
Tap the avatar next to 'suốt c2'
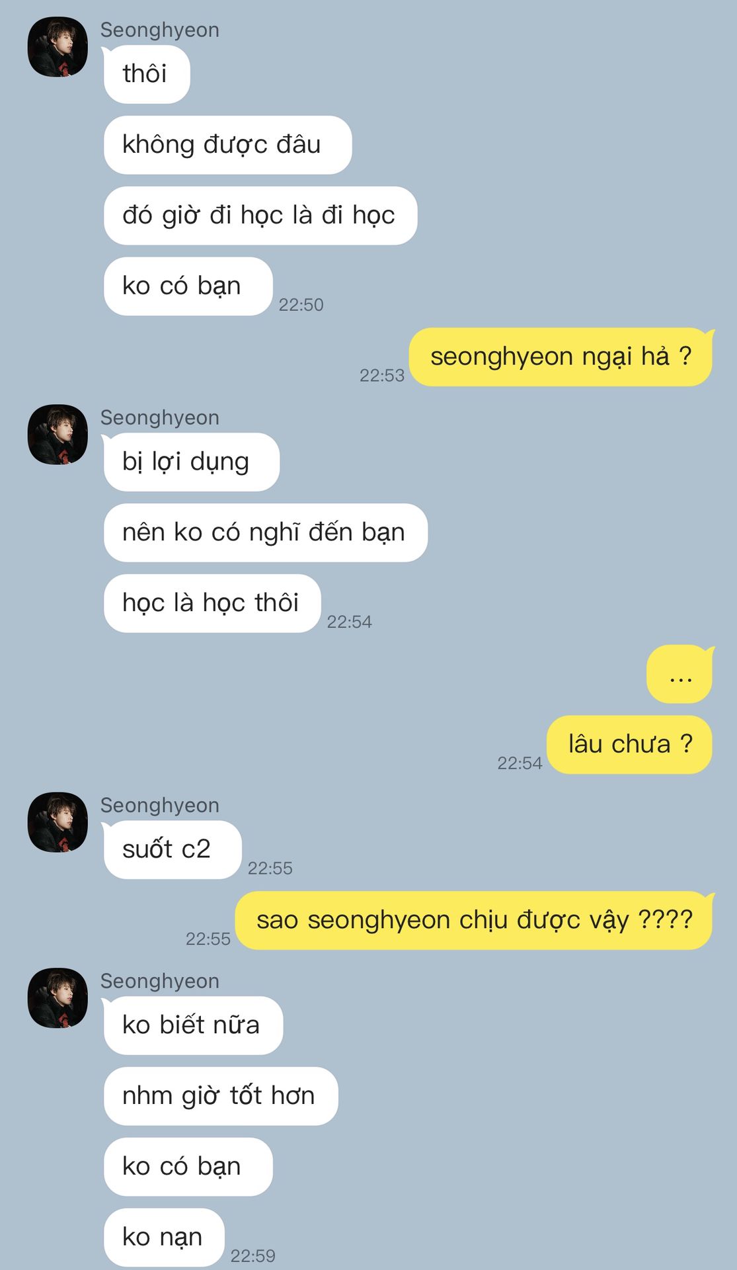[x=58, y=822]
